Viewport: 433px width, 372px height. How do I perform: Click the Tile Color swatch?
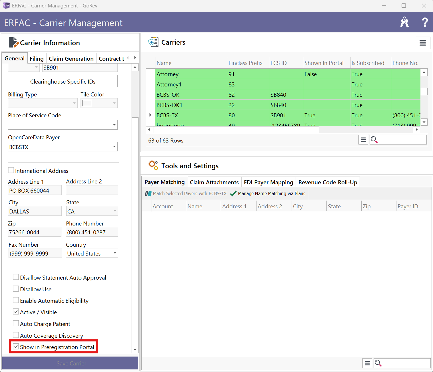(x=87, y=103)
